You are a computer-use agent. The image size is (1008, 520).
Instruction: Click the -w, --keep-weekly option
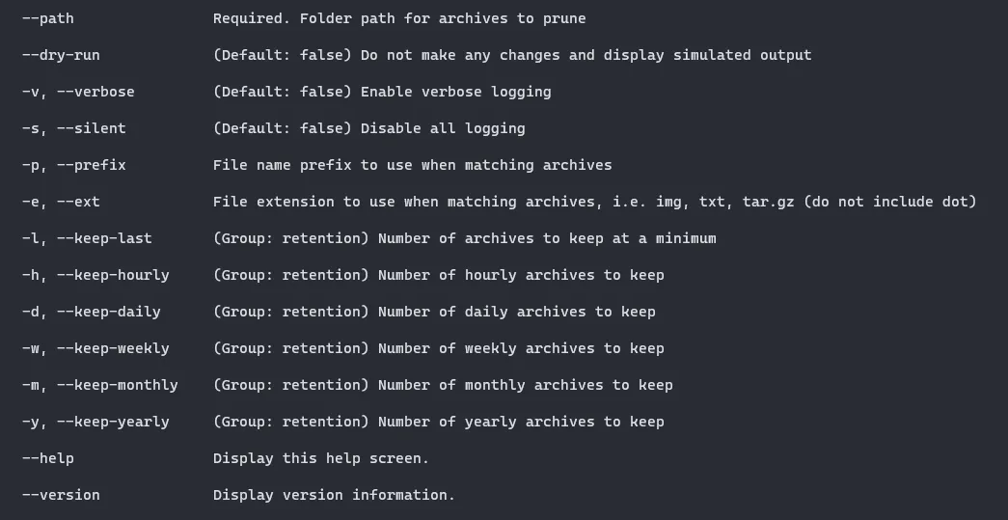95,348
